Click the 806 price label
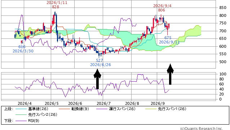230x130 pixels. pyautogui.click(x=162, y=10)
